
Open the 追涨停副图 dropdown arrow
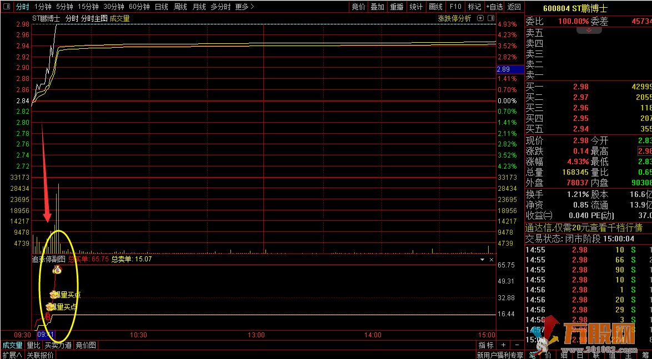pos(483,260)
